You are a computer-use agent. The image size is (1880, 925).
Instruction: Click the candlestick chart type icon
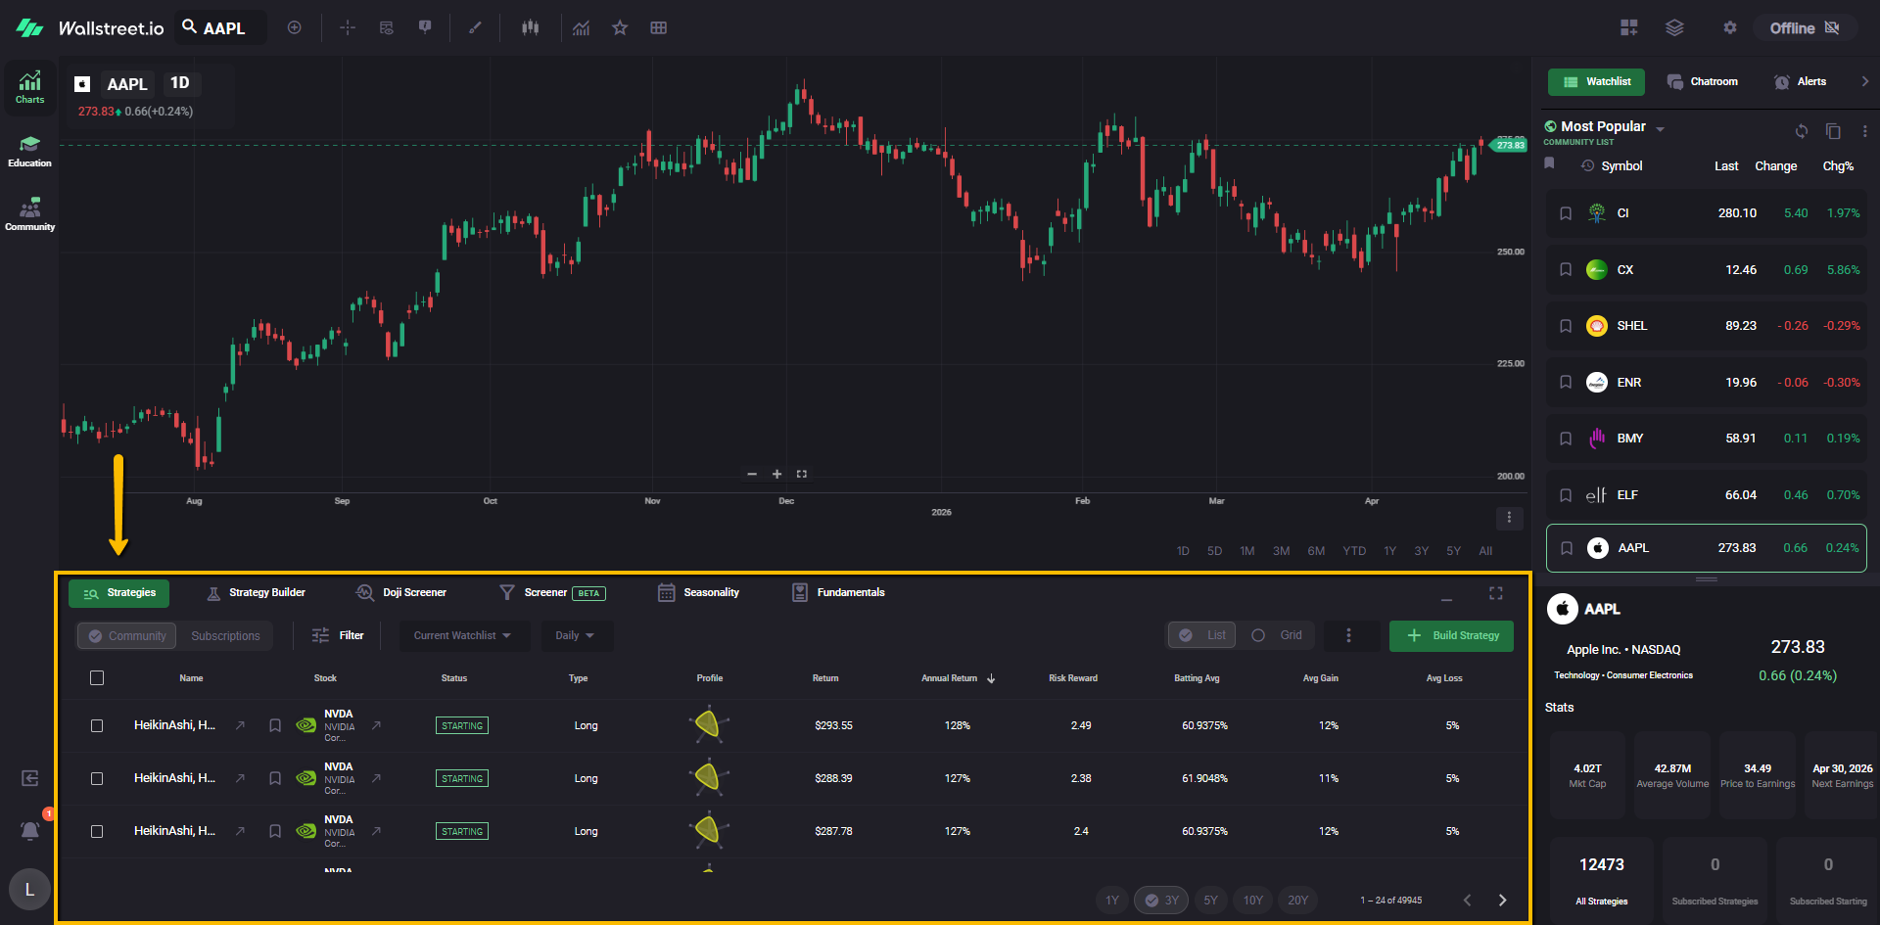531,28
